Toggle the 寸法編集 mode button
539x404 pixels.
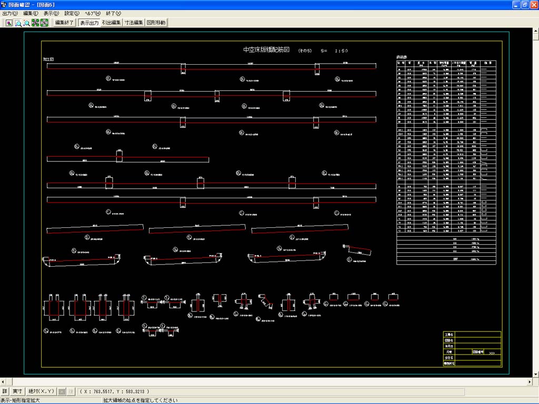point(134,23)
